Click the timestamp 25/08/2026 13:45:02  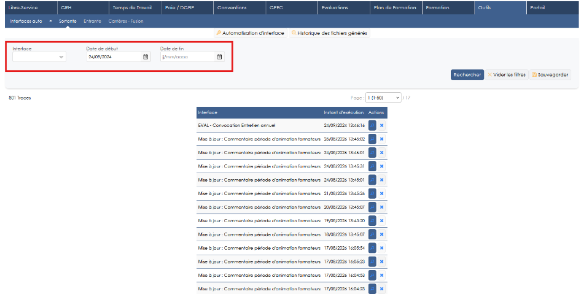coord(344,139)
